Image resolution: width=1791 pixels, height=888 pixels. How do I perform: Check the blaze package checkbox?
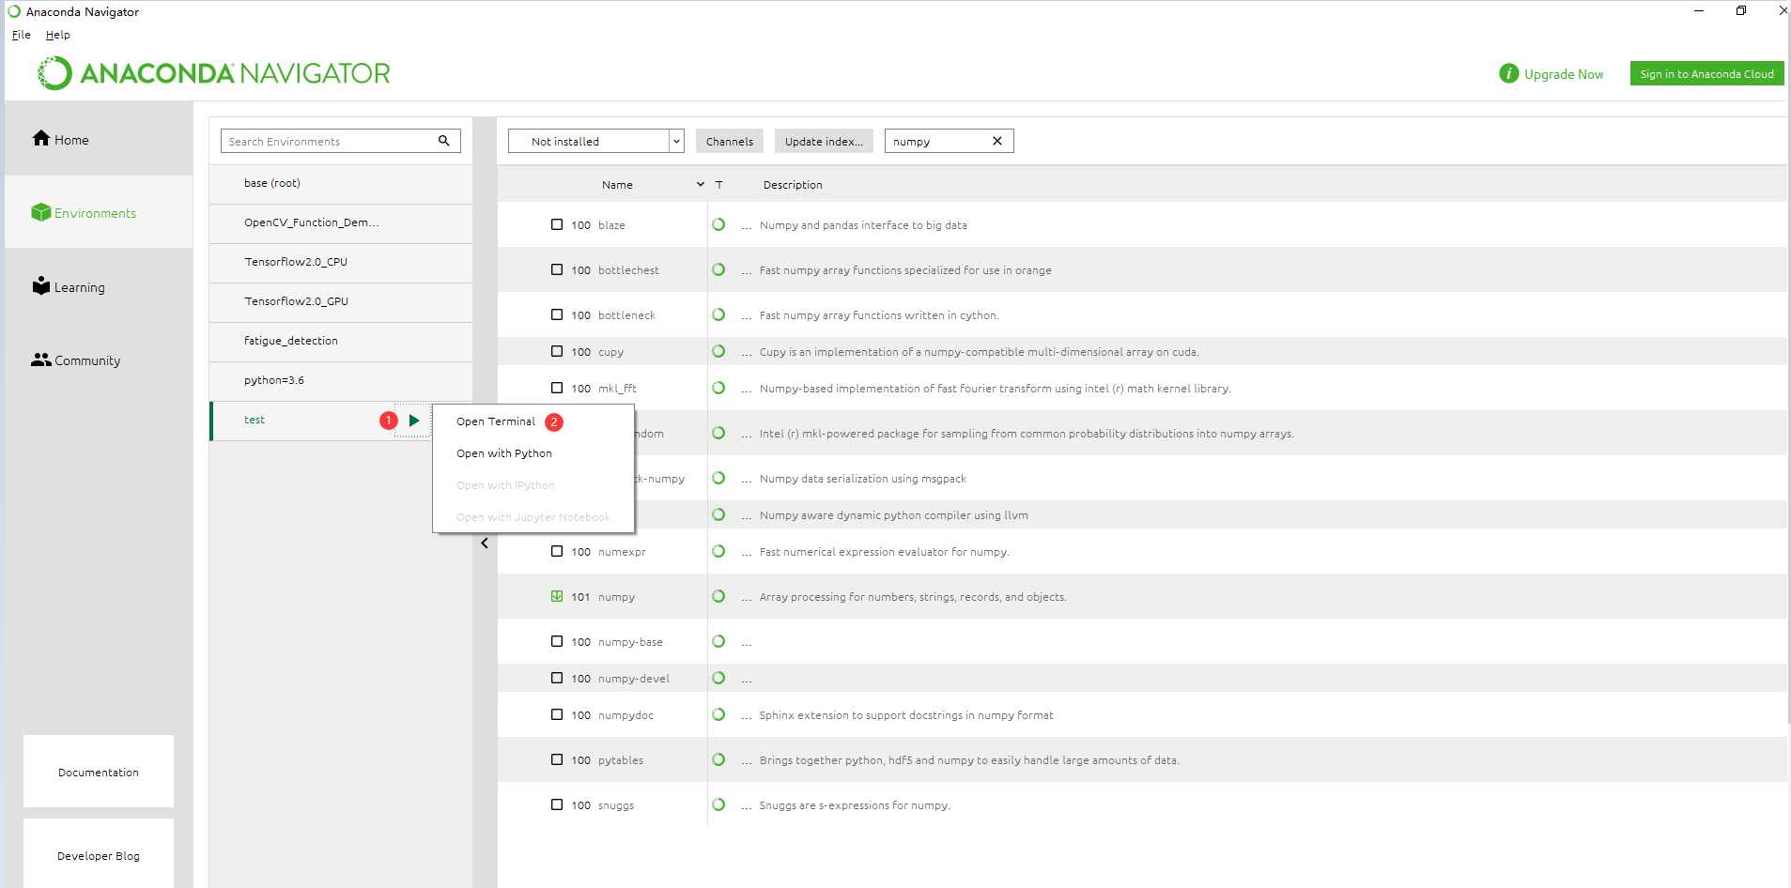pyautogui.click(x=557, y=224)
